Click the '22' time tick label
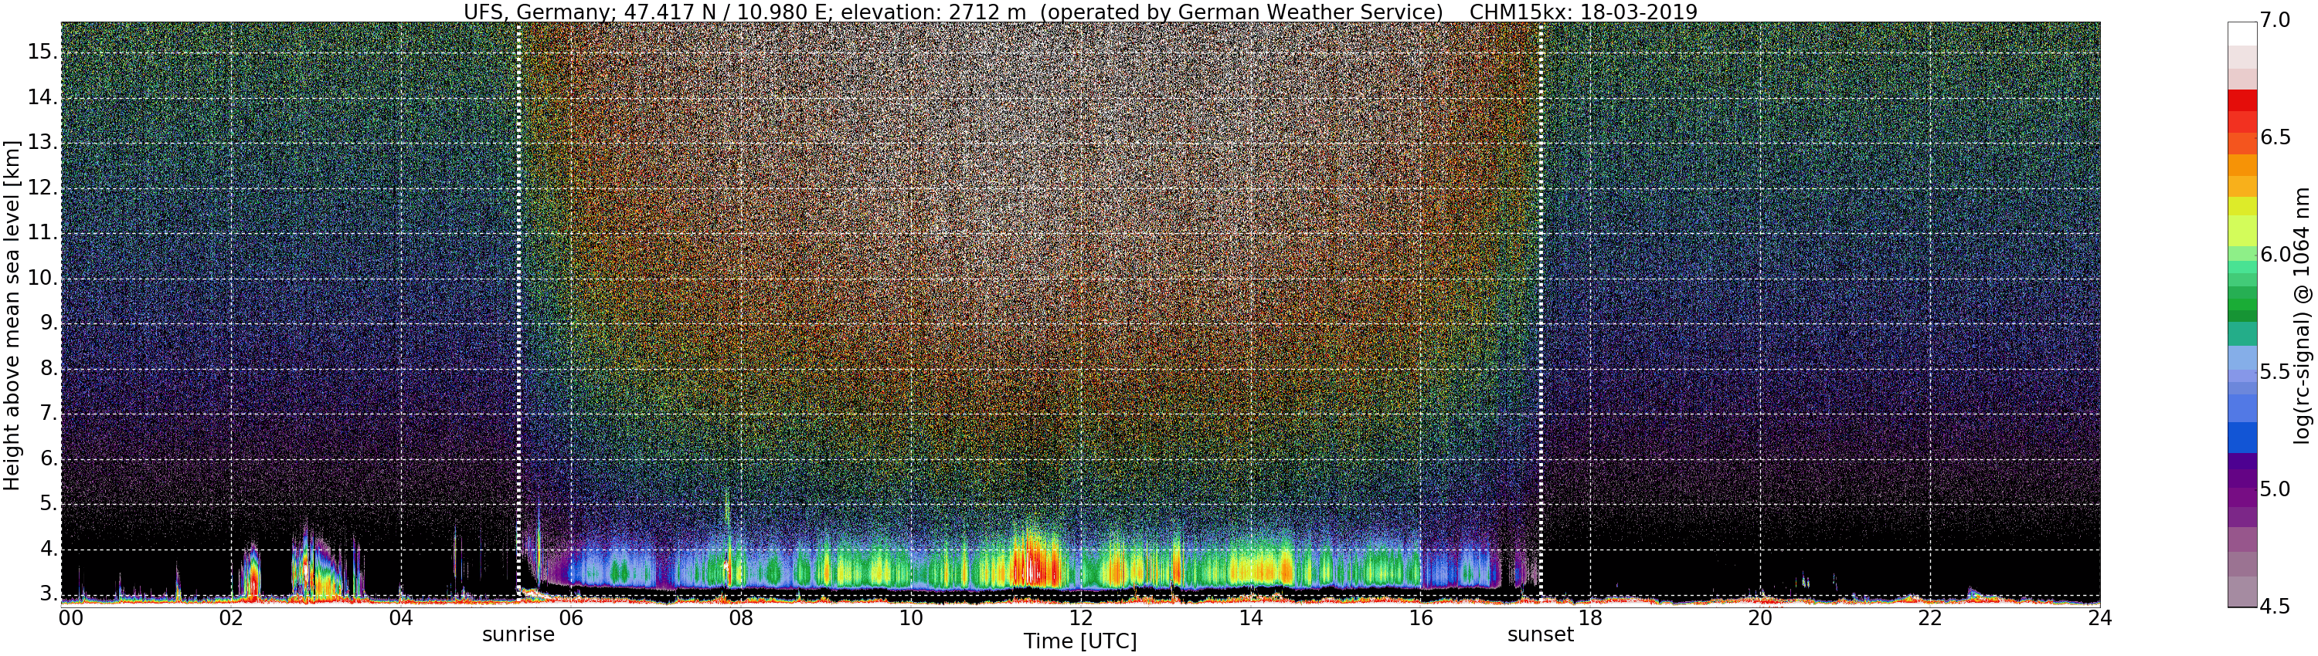Viewport: 2318px width, 656px height. (1930, 617)
